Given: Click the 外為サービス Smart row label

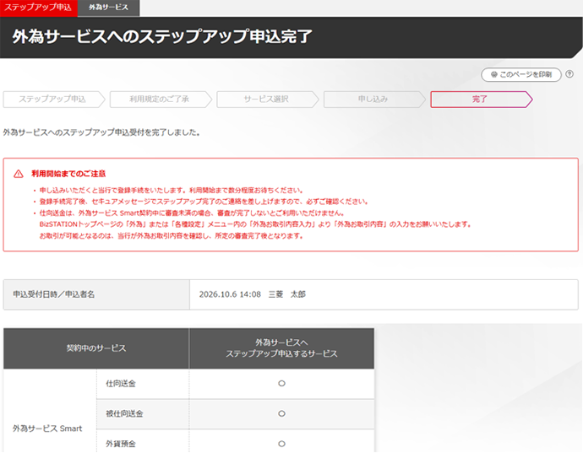Looking at the screenshot, I should 47,429.
